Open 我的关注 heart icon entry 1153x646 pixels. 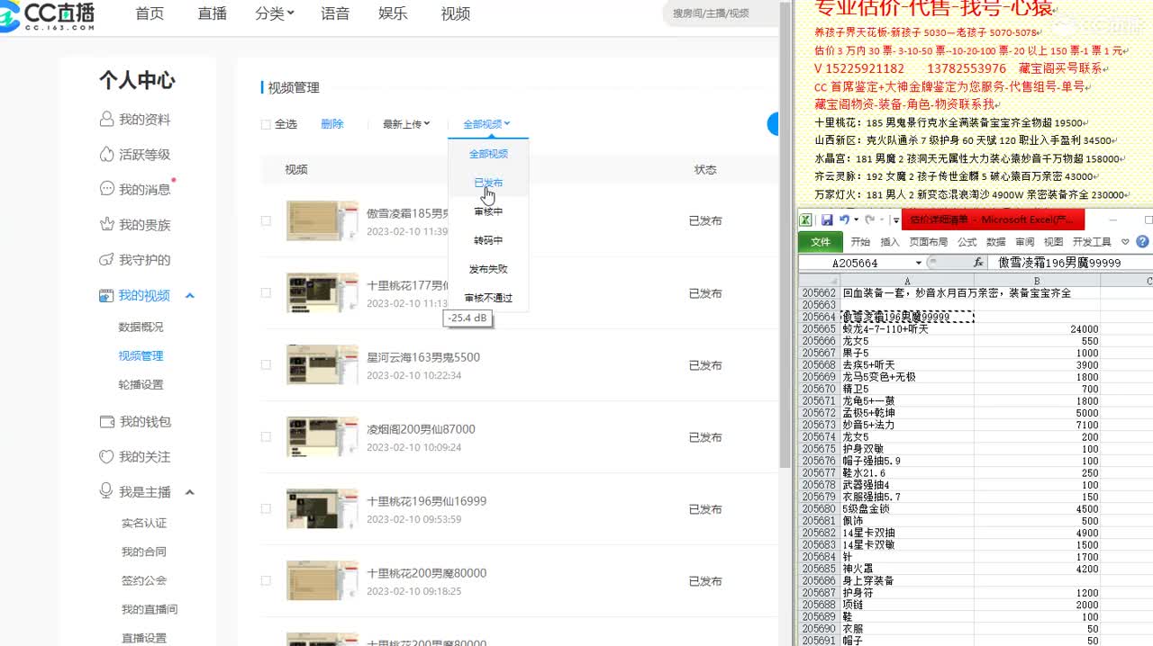click(107, 456)
